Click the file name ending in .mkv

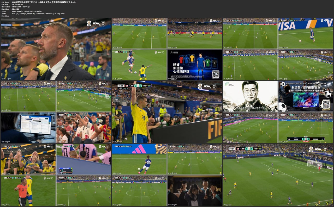(44, 2)
